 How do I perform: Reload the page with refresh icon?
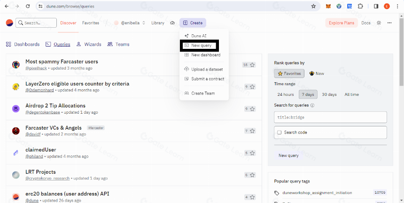click(28, 6)
